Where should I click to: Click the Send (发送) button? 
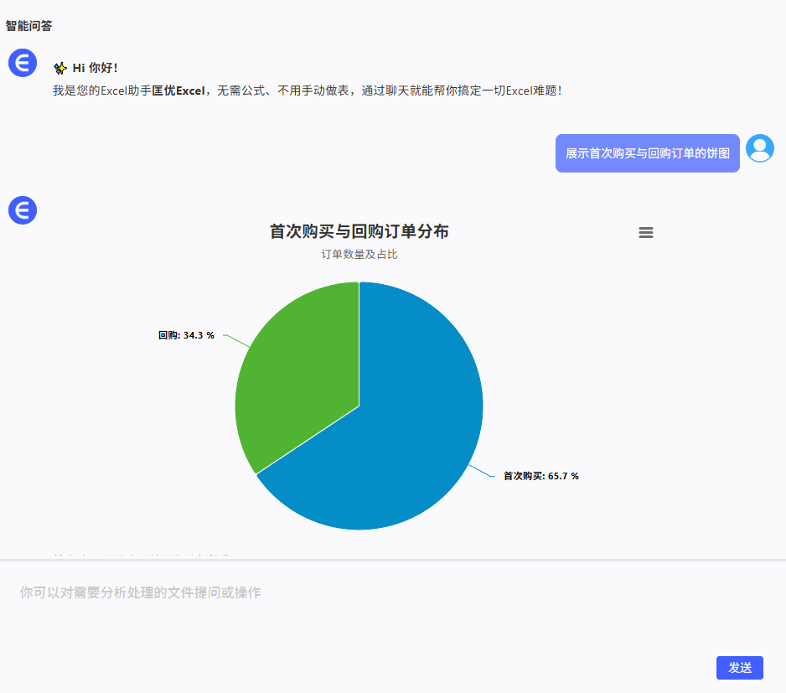(739, 667)
